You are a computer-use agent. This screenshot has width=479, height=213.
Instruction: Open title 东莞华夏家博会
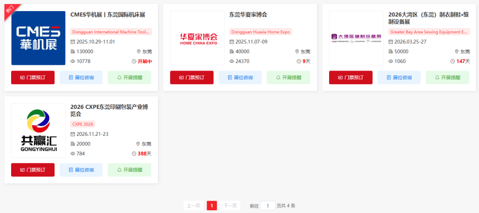(x=248, y=15)
